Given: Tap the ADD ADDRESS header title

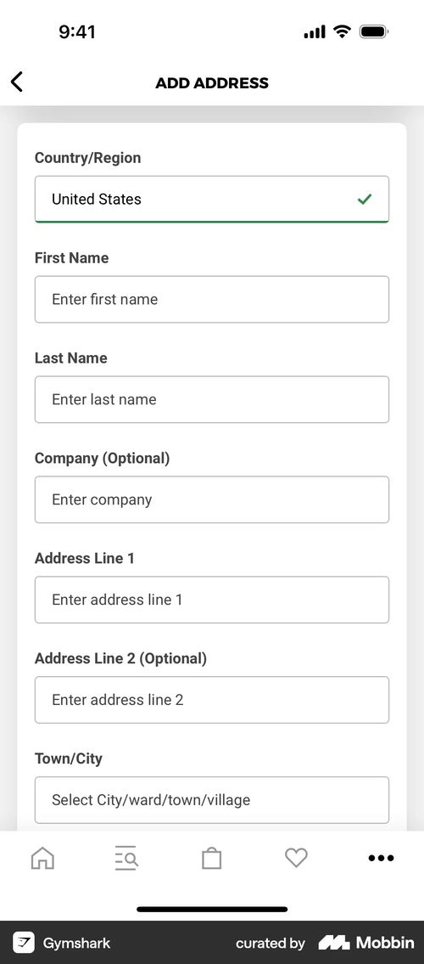Looking at the screenshot, I should (x=212, y=83).
